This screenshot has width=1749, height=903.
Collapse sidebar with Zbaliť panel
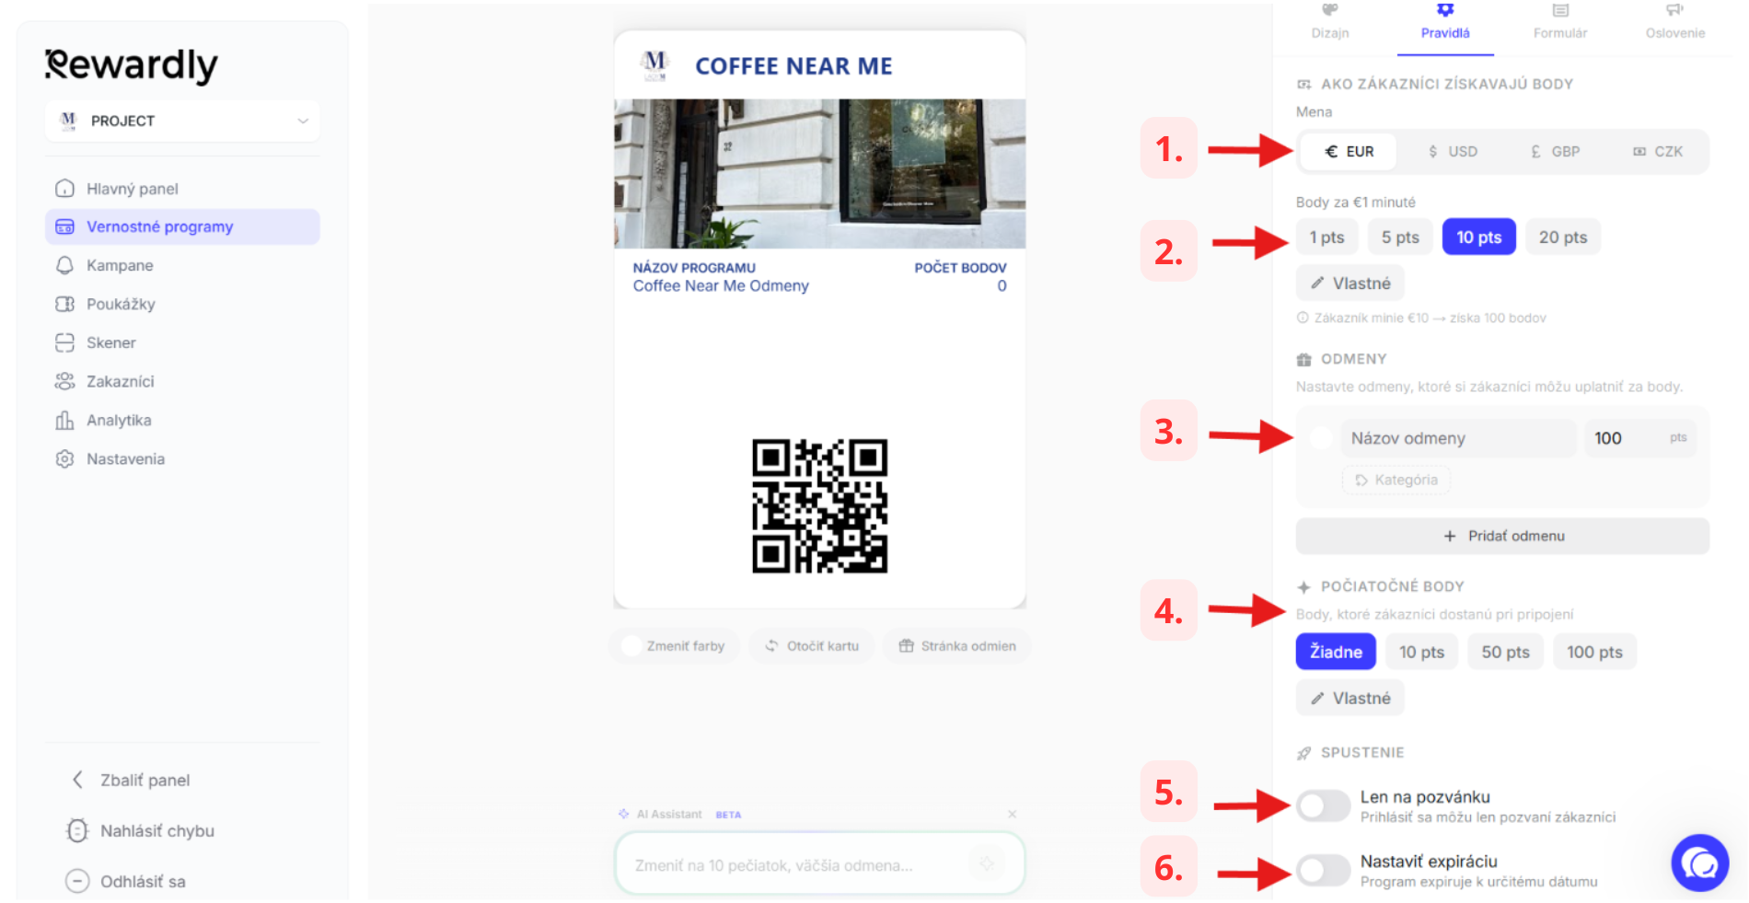pos(145,781)
